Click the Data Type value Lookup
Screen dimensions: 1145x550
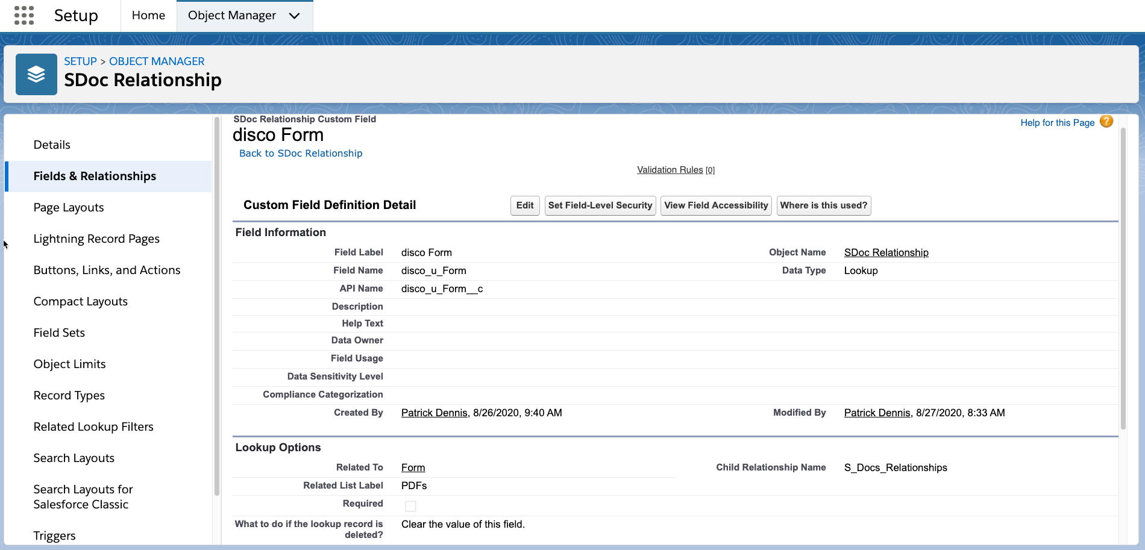(x=861, y=270)
